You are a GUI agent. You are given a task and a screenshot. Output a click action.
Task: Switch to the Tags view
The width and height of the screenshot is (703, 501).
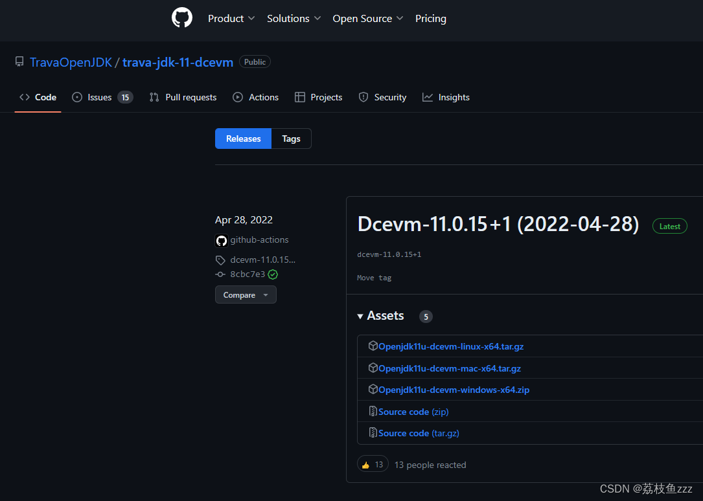291,139
